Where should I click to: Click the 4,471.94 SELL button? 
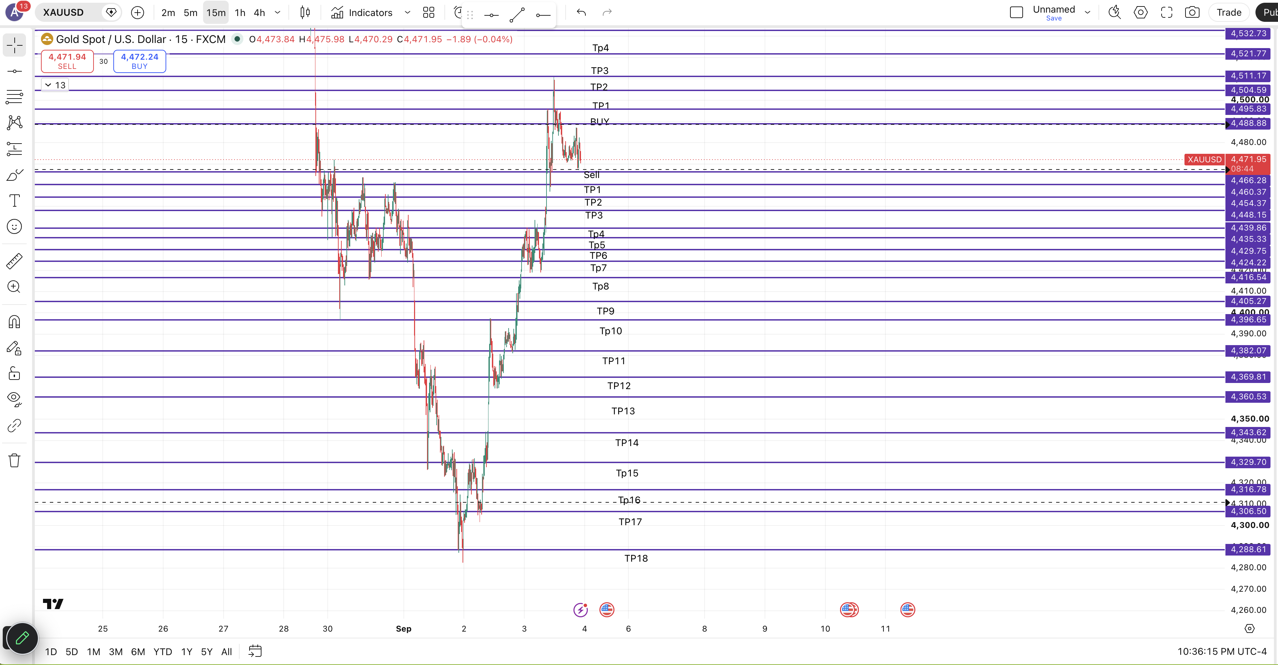67,61
